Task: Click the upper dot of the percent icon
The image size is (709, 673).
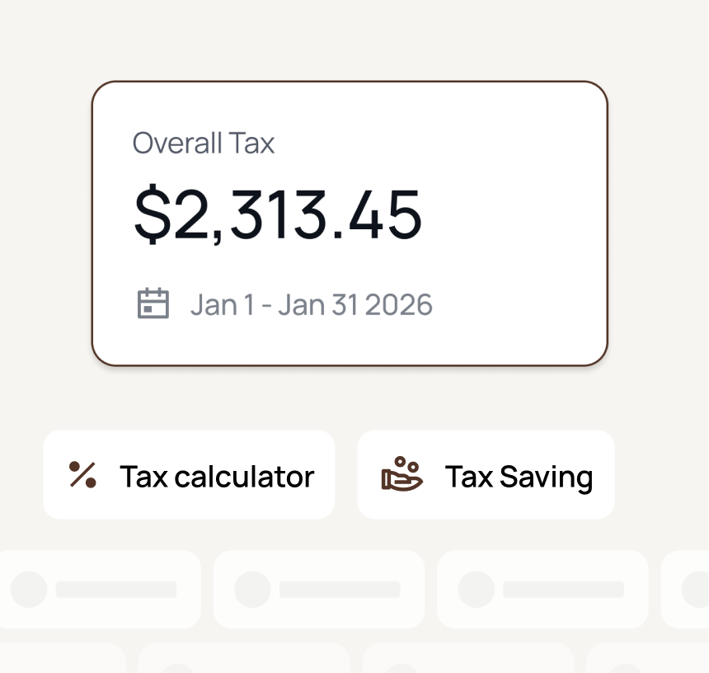Action: 74,467
